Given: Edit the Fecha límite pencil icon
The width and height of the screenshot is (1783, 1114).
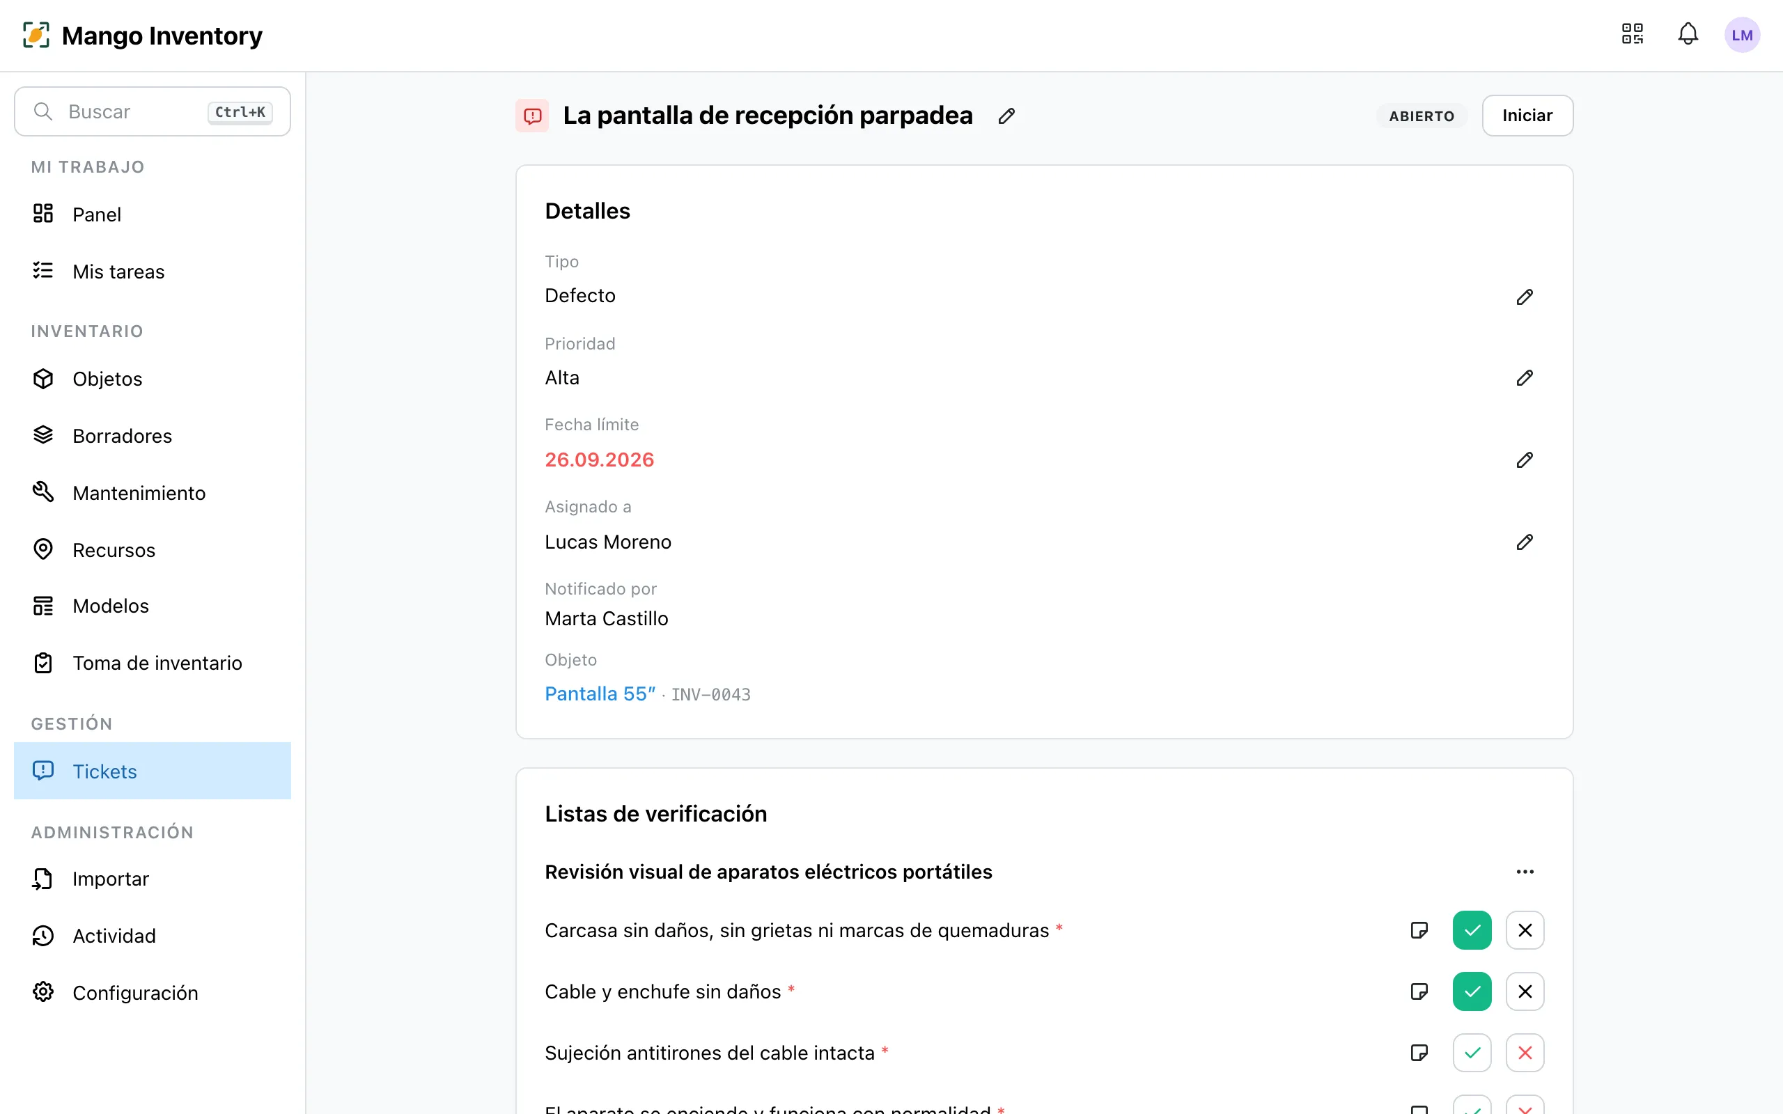Looking at the screenshot, I should [1525, 460].
